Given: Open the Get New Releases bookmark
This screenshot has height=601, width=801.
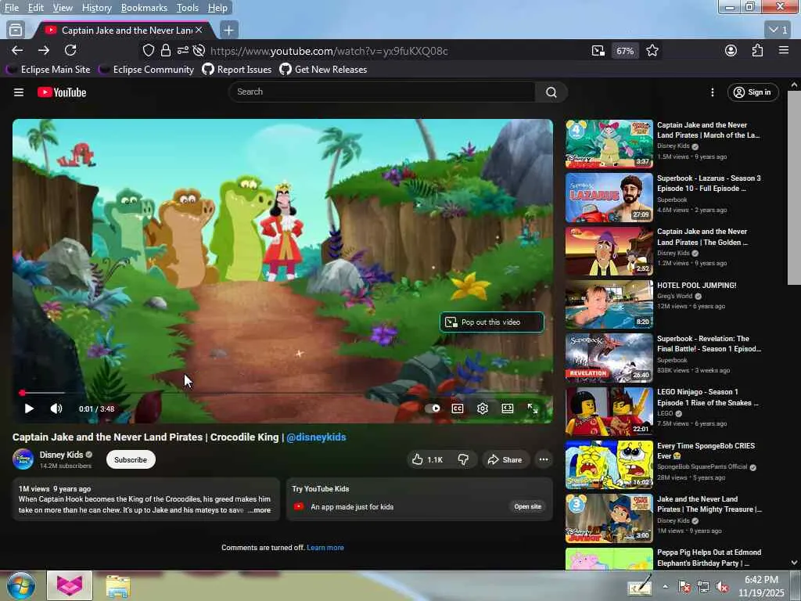Looking at the screenshot, I should point(323,69).
